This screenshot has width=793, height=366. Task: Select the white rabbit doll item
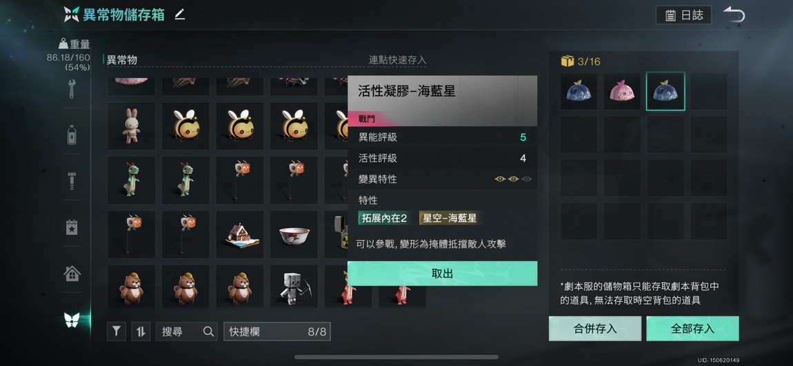pos(131,126)
